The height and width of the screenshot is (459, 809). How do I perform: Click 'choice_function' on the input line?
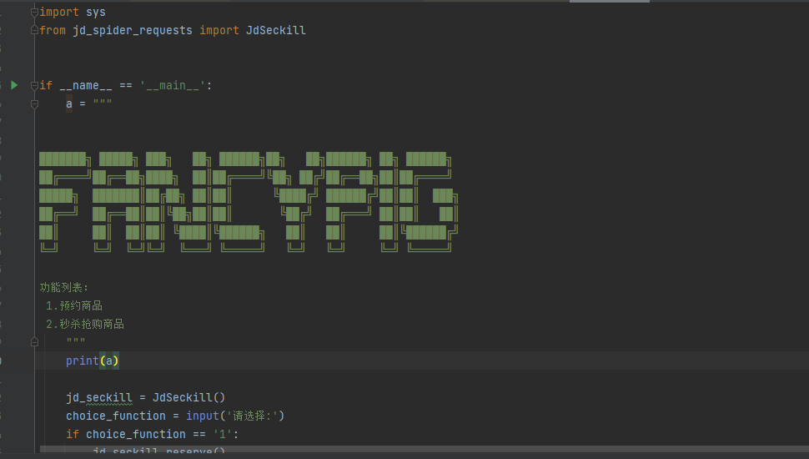pos(116,416)
